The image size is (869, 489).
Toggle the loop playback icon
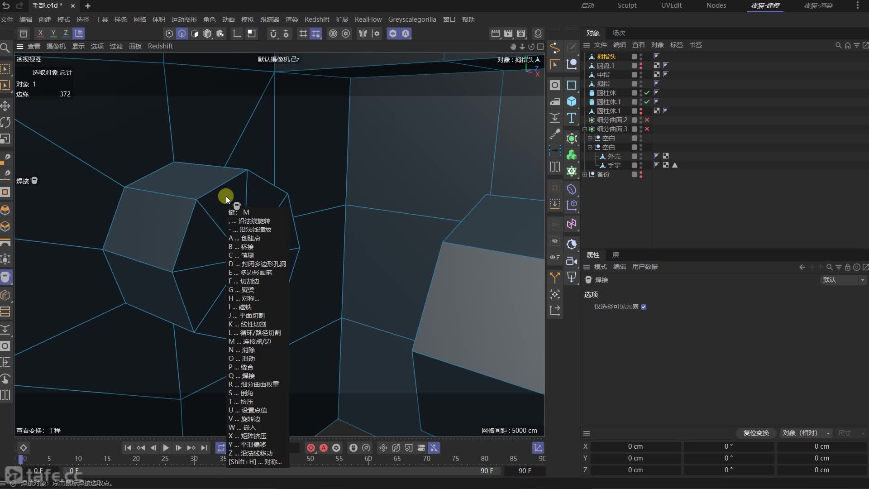pyautogui.click(x=221, y=448)
